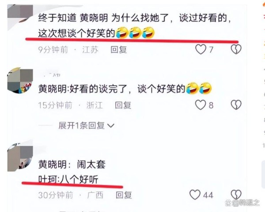
Task: Open the second commenter's avatar
Action: click(x=20, y=81)
